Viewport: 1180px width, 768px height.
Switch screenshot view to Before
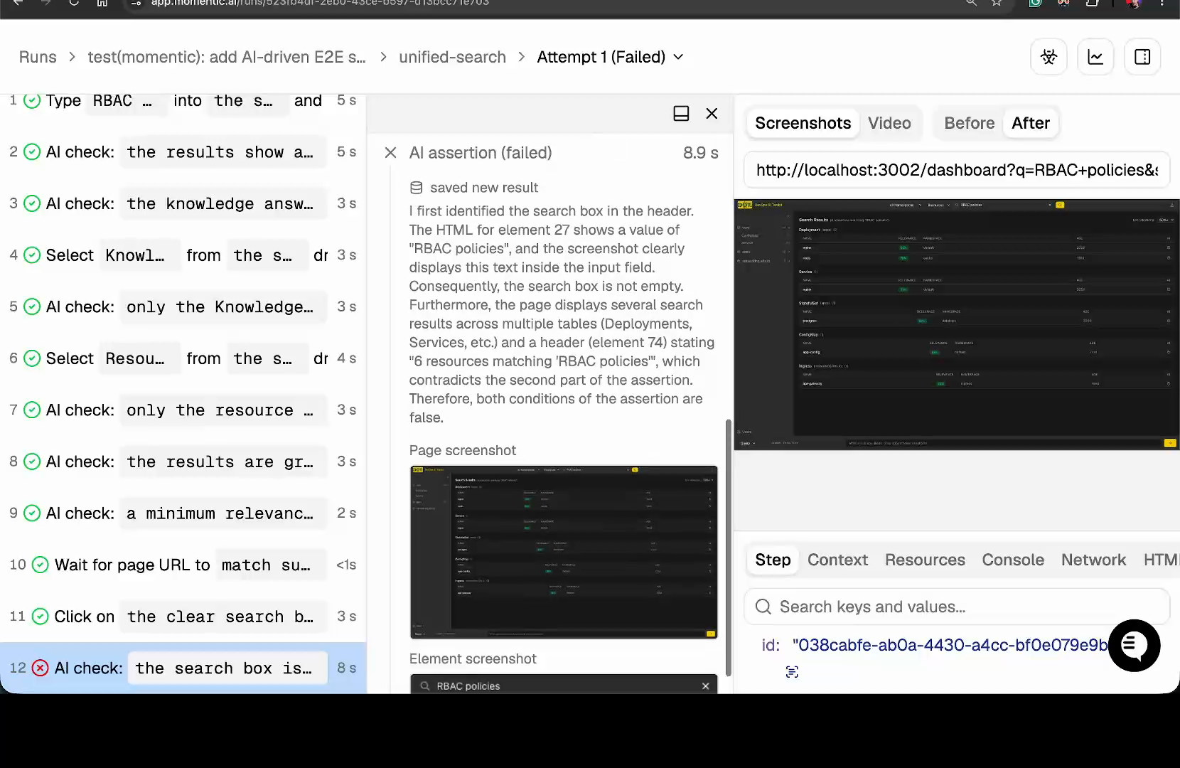tap(970, 123)
